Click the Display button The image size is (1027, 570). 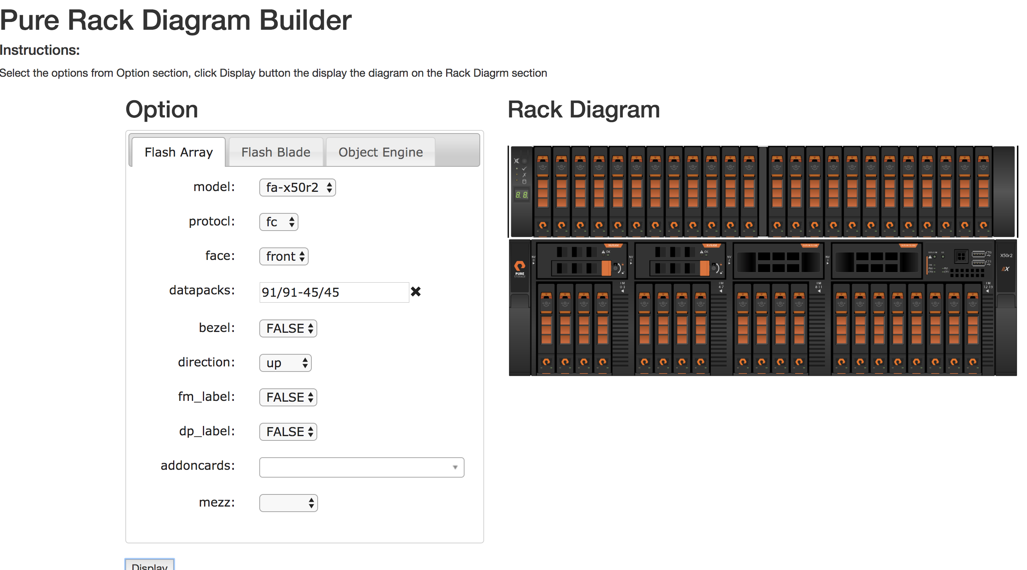coord(150,565)
